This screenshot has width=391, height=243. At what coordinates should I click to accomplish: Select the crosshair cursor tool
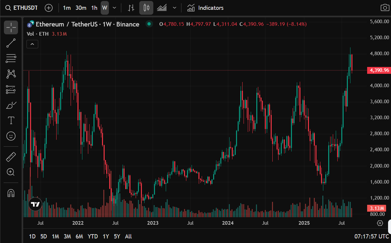11,27
